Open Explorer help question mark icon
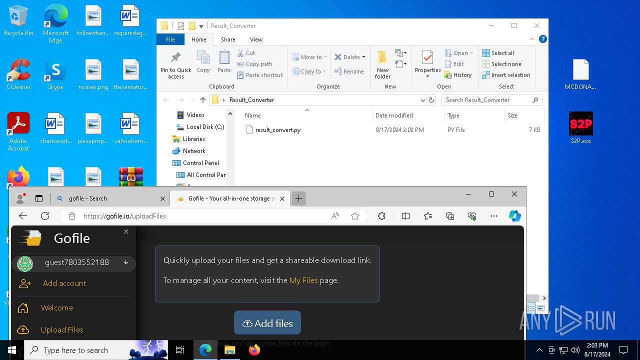The image size is (640, 360). 543,39
